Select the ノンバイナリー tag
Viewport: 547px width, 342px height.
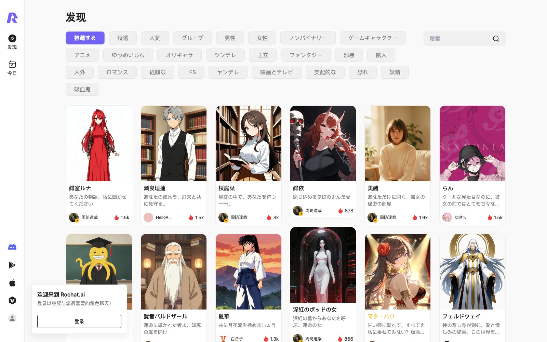(x=308, y=38)
